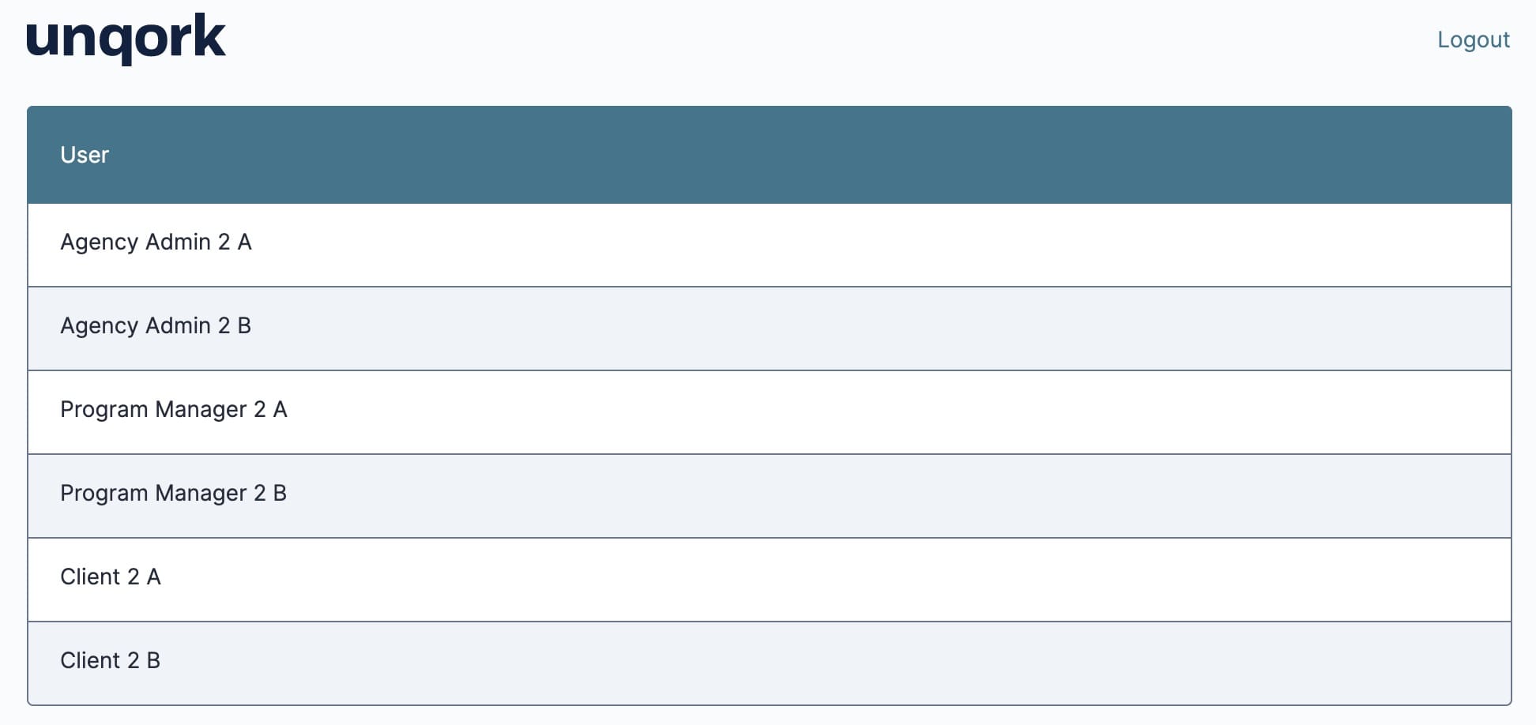
Task: Go home via the unqork wordmark
Action: point(126,39)
